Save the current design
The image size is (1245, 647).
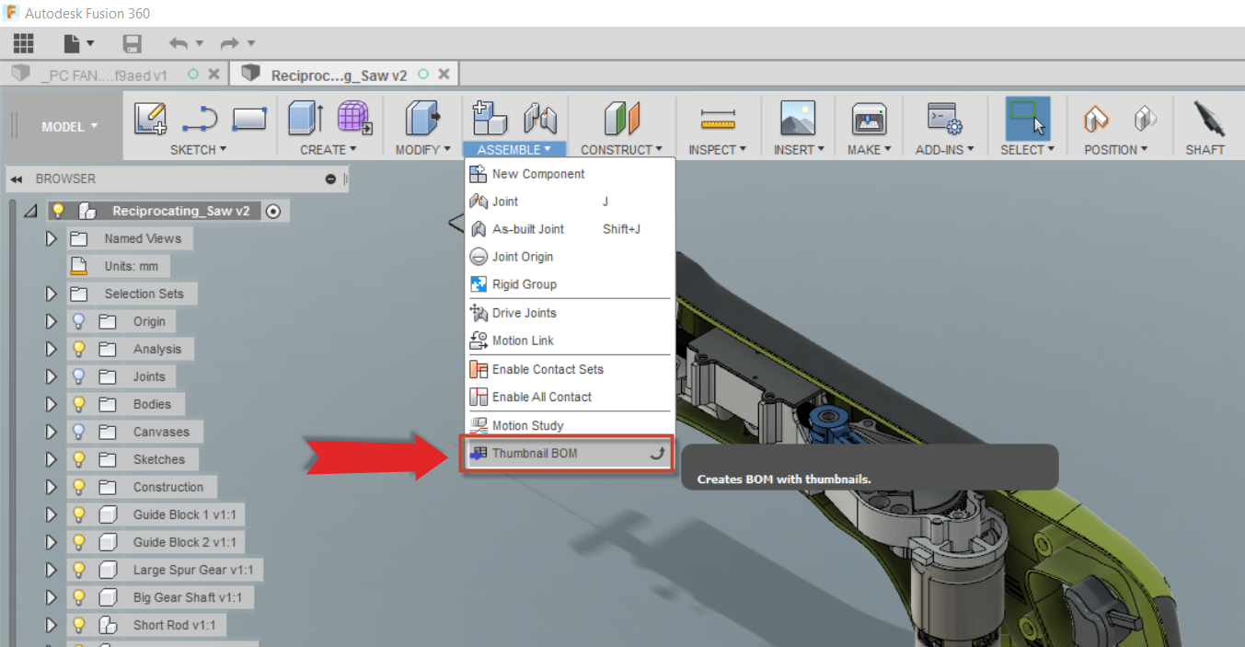tap(132, 43)
